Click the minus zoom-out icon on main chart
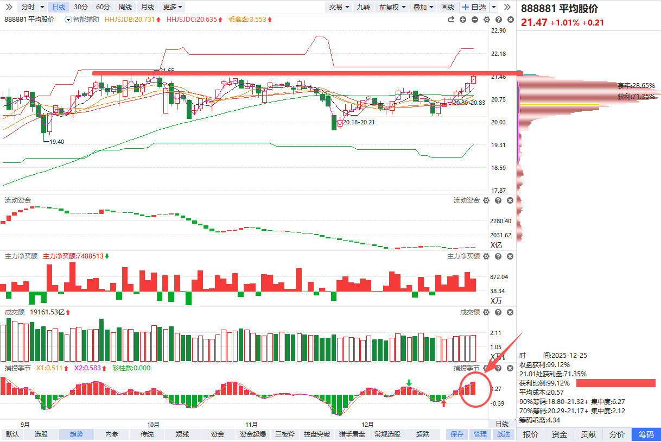The height and width of the screenshot is (442, 661). tap(475, 20)
